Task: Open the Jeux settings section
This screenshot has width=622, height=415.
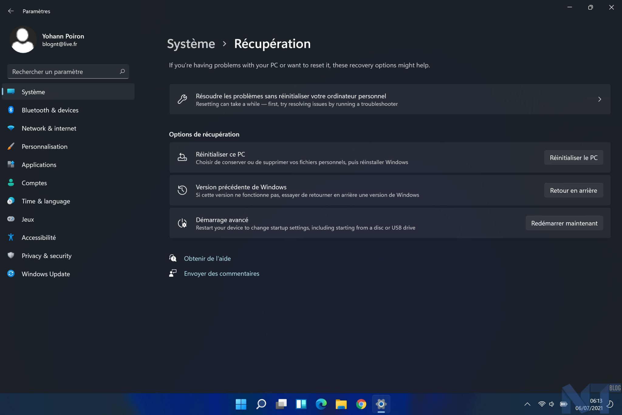Action: click(x=28, y=220)
